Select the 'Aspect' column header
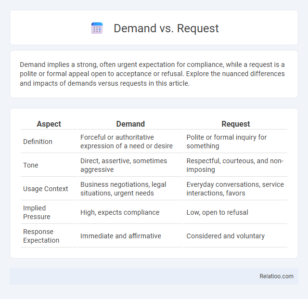 (x=49, y=124)
